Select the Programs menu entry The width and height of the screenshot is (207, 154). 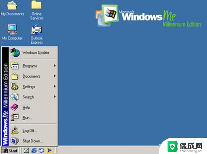(x=33, y=66)
